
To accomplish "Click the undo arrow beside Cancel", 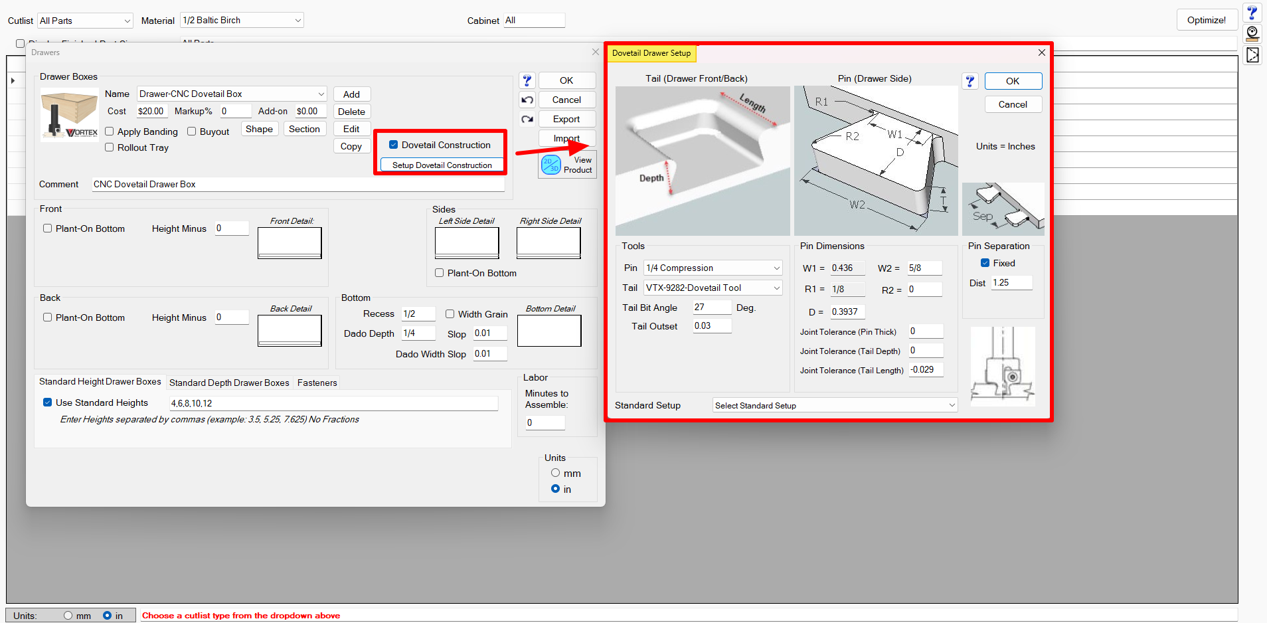I will tap(527, 100).
